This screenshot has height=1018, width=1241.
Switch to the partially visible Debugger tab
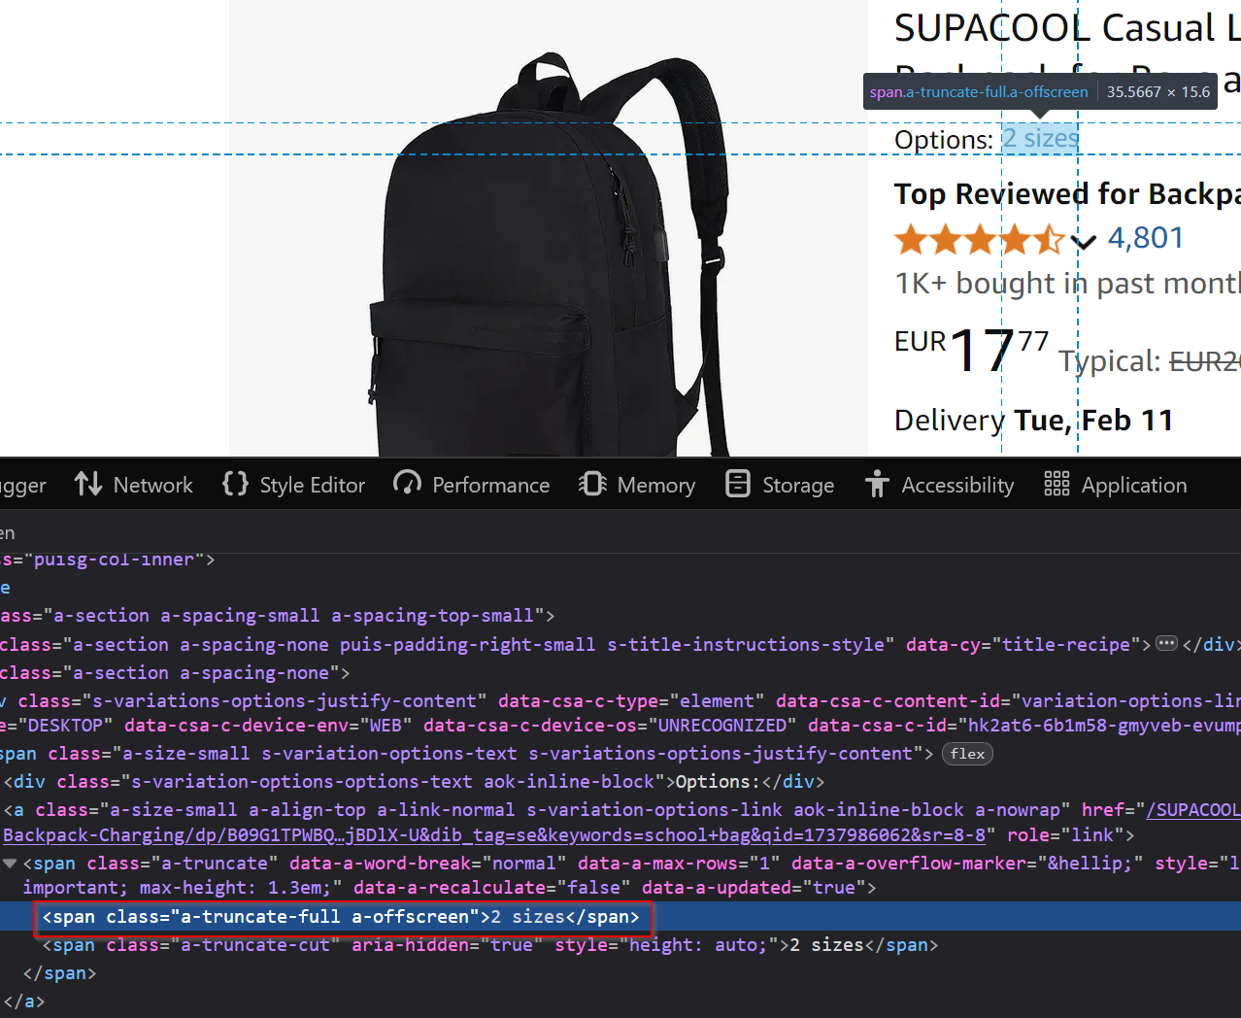[21, 485]
